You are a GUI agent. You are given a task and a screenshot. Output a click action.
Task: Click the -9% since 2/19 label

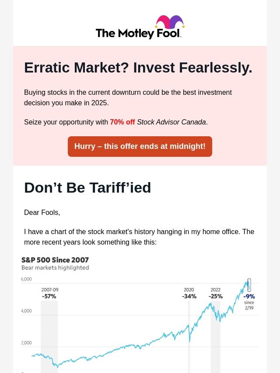[249, 301]
